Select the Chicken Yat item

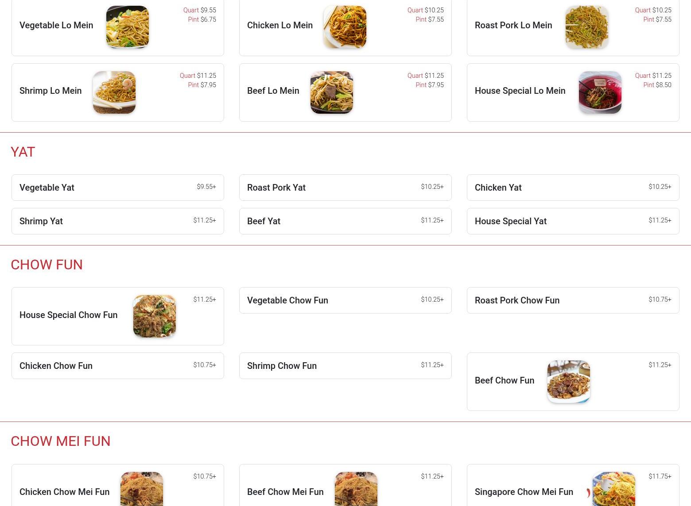[573, 188]
